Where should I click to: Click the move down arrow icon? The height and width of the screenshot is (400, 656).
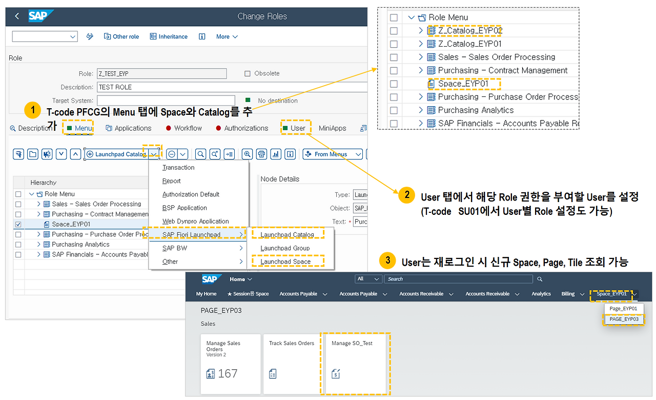(61, 154)
